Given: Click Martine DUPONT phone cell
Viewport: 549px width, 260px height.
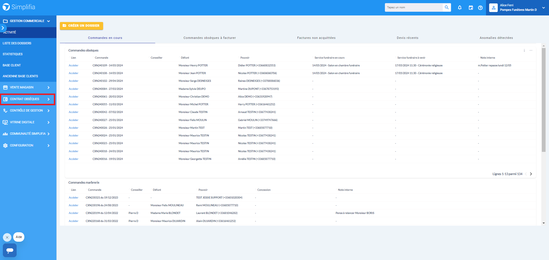Looking at the screenshot, I should pyautogui.click(x=258, y=89).
